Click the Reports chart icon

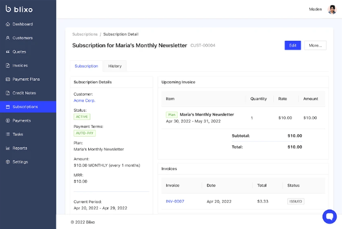[8, 148]
